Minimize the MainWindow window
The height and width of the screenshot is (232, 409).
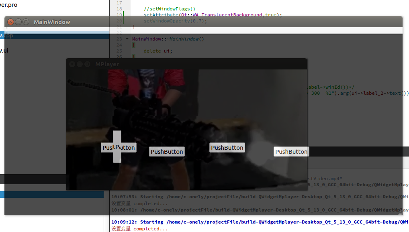point(18,22)
